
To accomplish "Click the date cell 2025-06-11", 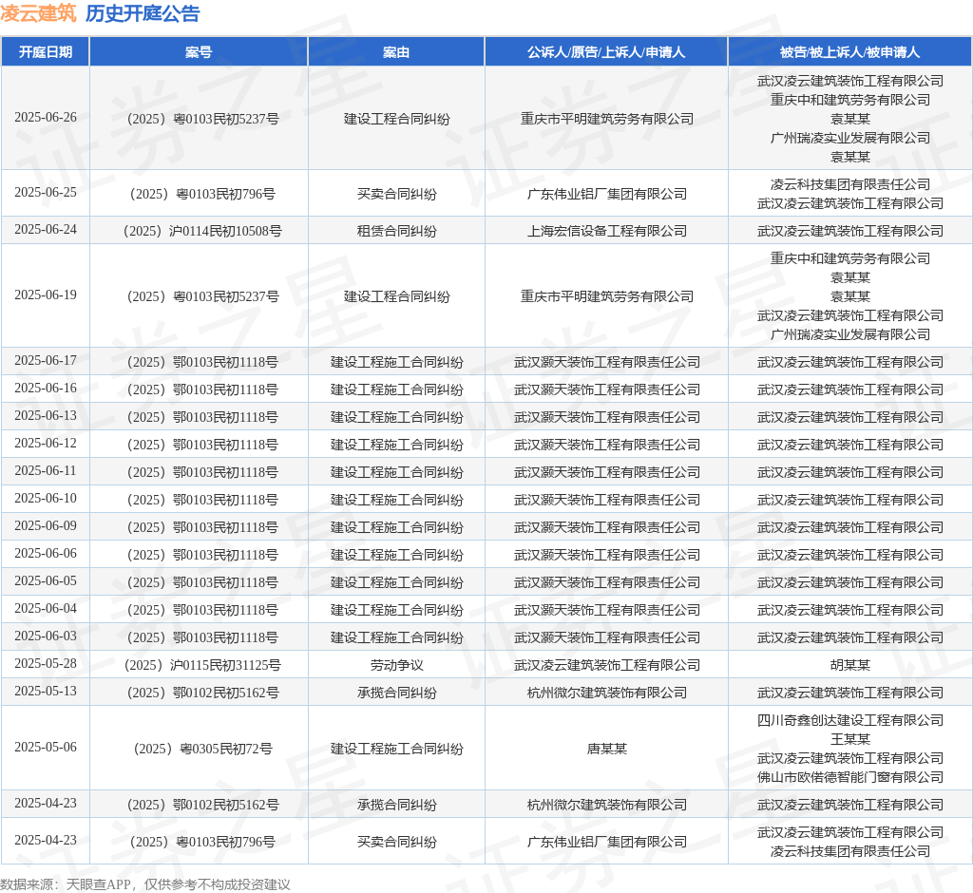I will 46,470.
